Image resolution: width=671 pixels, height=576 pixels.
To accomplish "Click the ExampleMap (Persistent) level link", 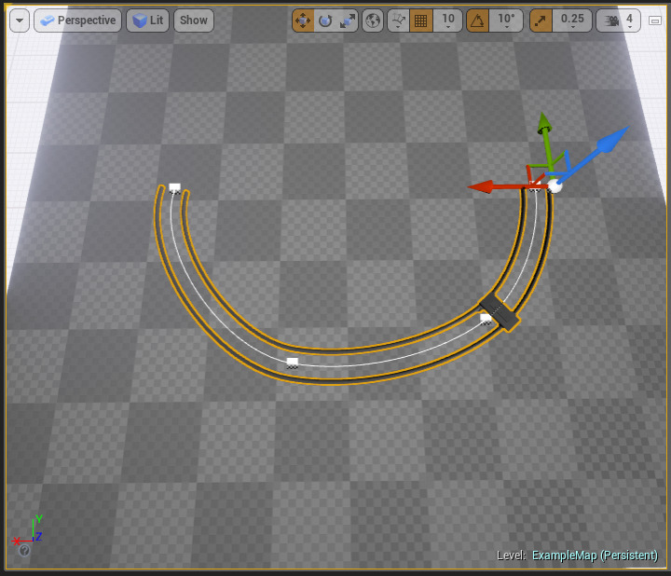I will click(595, 555).
